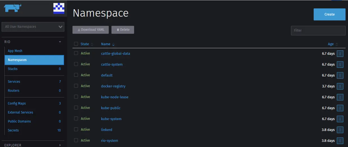Open three-dot menu for rio-system namespace
The height and width of the screenshot is (147, 348).
click(340, 141)
